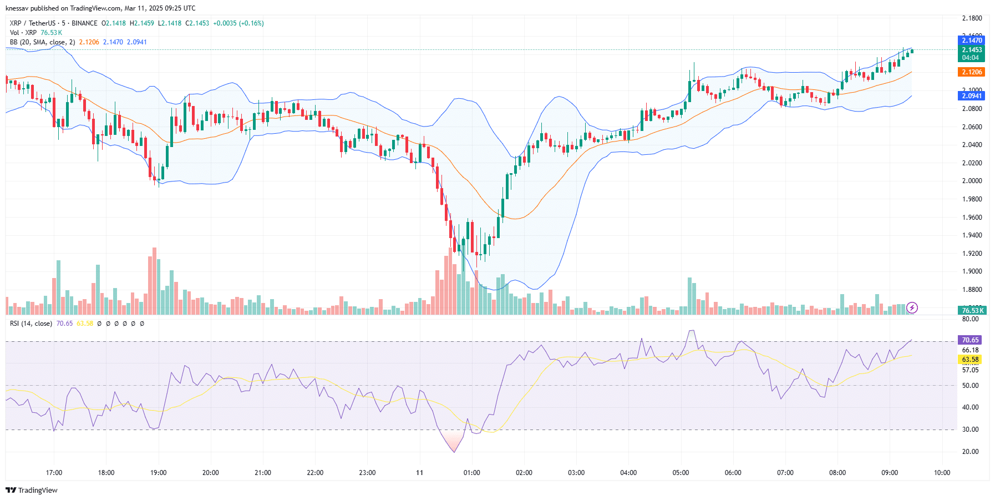This screenshot has width=995, height=500.
Task: Click 2.1800 on the price axis
Action: tap(972, 18)
